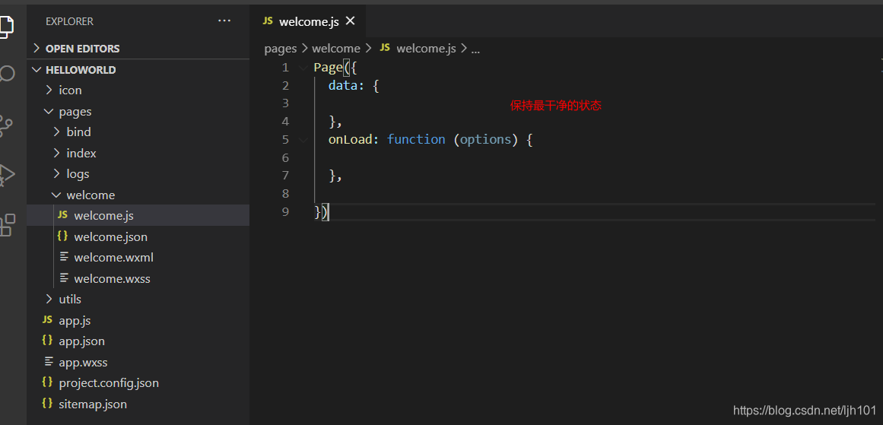Viewport: 883px width, 425px height.
Task: Expand the OPEN EDITORS section
Action: (138, 49)
